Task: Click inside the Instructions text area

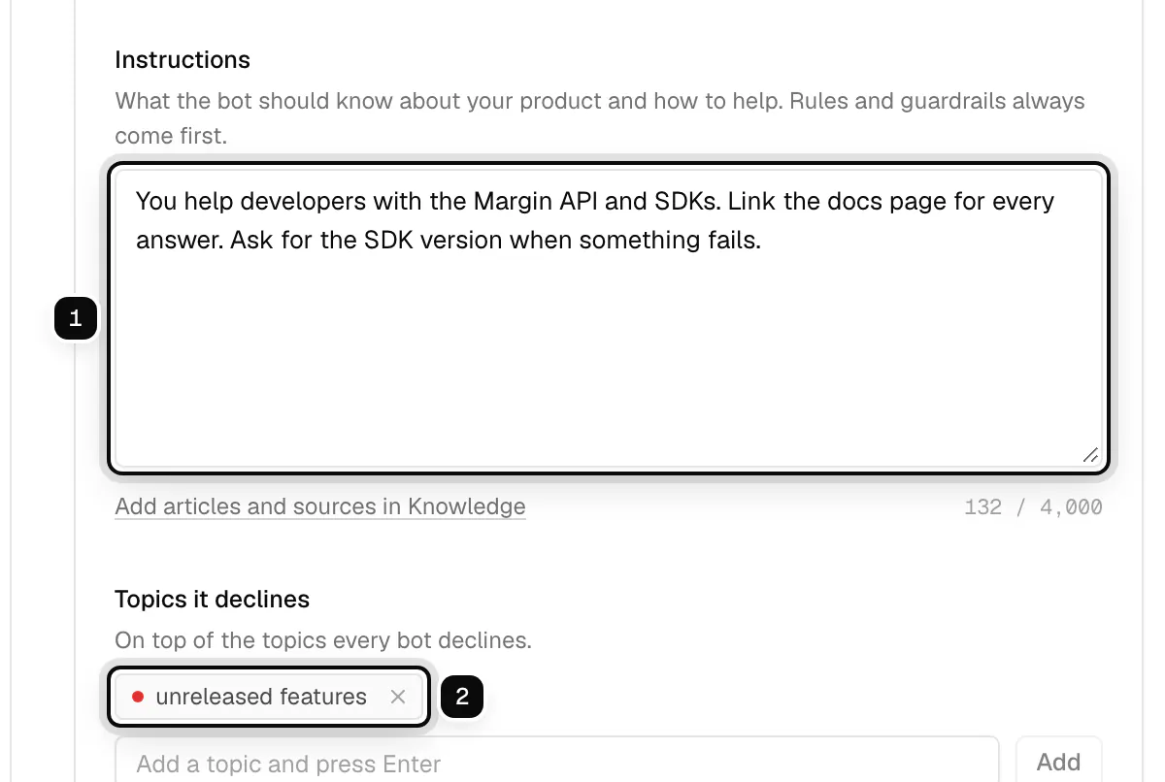Action: 609,319
